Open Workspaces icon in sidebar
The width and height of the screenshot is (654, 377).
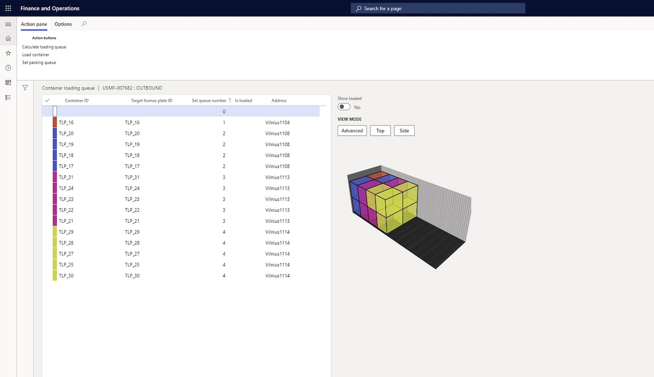[x=8, y=83]
